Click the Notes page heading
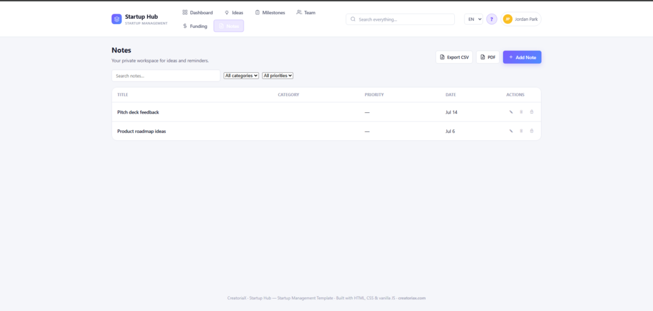653x311 pixels. click(x=122, y=51)
